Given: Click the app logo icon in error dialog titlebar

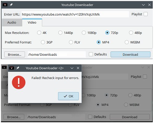Looking at the screenshot, I should (x=12, y=68).
